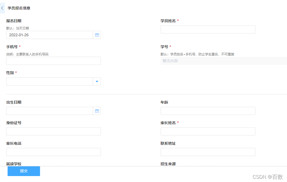Click the 就读学校 label

[x=14, y=164]
